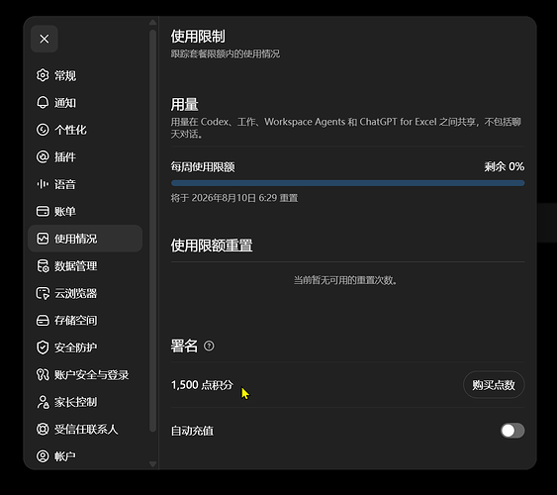Click the sidebar scrollbar down arrow
This screenshot has width=557, height=495.
pyautogui.click(x=152, y=464)
